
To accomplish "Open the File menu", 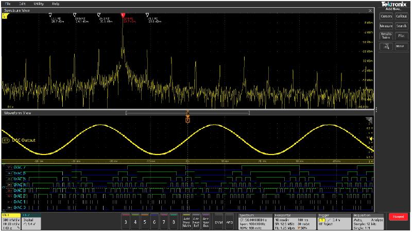I will point(8,4).
